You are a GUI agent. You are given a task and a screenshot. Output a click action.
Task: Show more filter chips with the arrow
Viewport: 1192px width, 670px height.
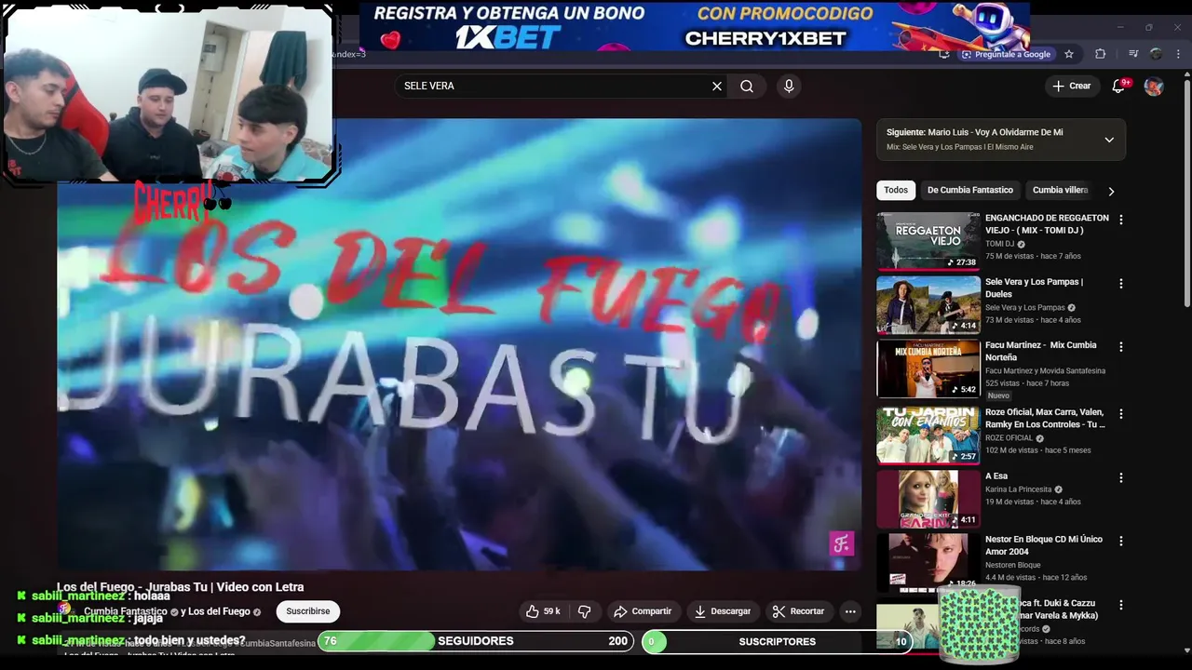tap(1111, 191)
